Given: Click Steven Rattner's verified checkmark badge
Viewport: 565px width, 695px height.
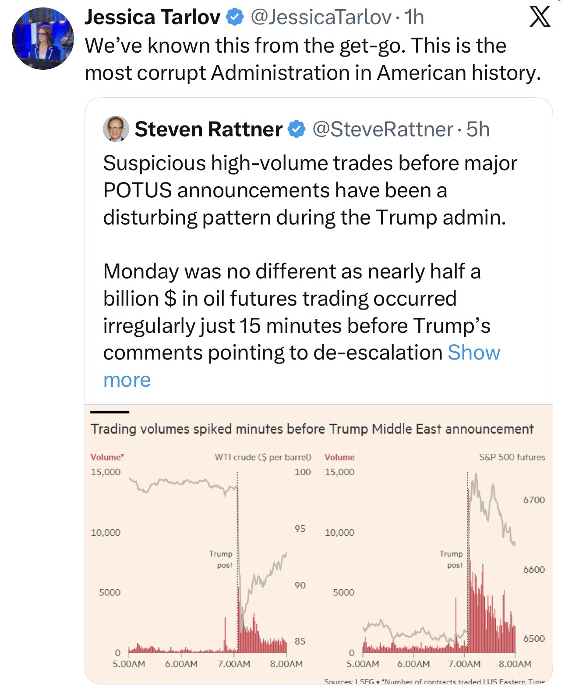Looking at the screenshot, I should [297, 129].
